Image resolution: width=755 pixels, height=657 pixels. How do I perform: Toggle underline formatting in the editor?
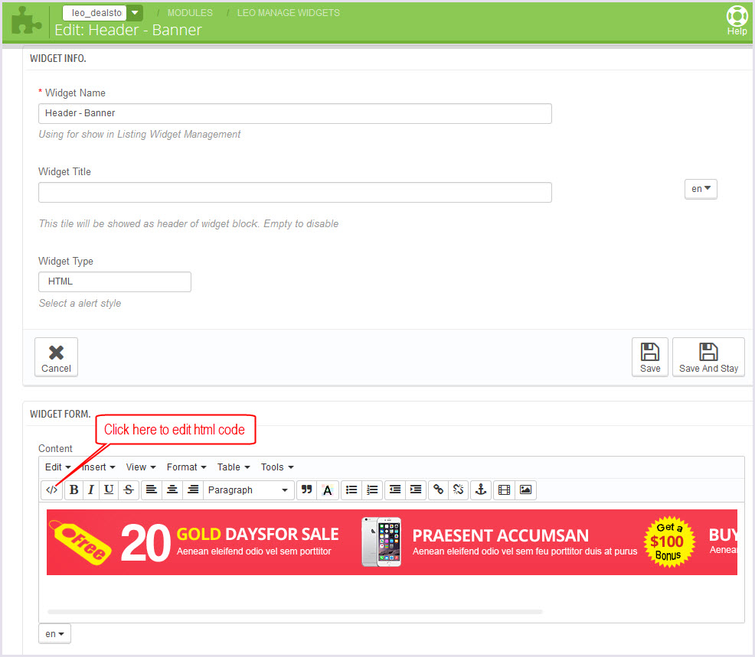(x=109, y=490)
